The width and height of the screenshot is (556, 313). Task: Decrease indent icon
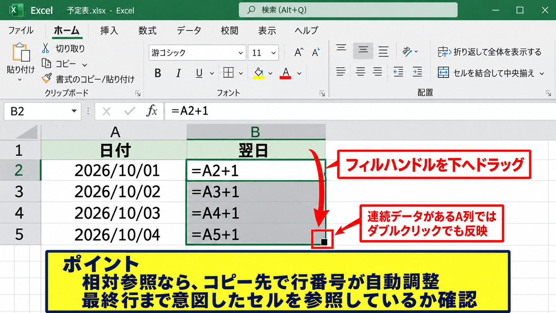click(398, 72)
